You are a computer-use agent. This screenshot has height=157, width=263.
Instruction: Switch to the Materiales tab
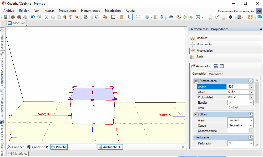[215, 74]
